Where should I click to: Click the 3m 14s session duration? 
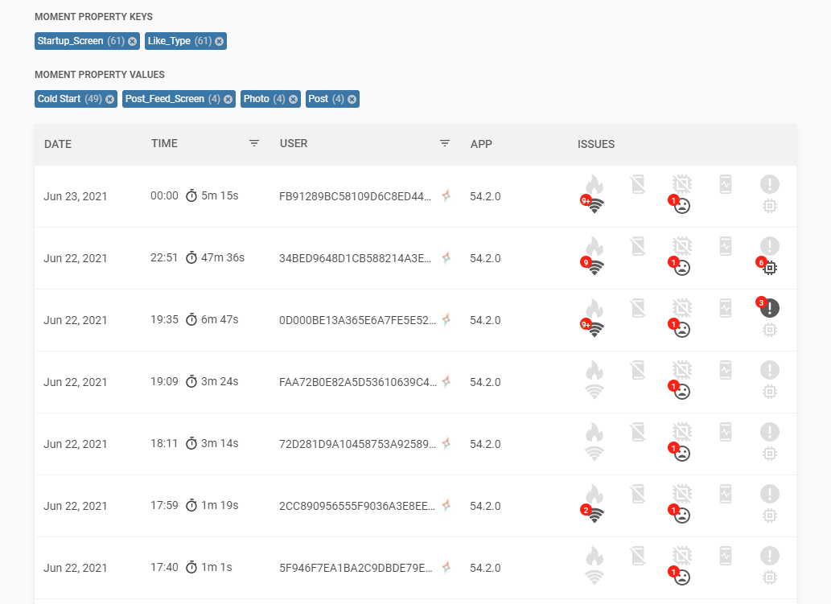[220, 444]
